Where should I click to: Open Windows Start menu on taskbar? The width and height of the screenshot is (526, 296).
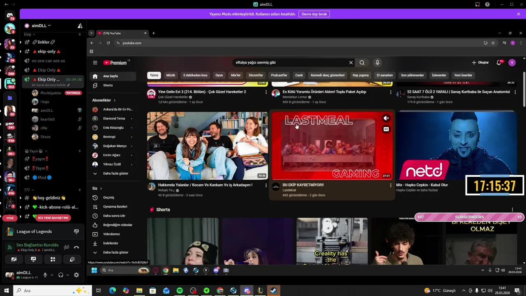tap(6, 291)
